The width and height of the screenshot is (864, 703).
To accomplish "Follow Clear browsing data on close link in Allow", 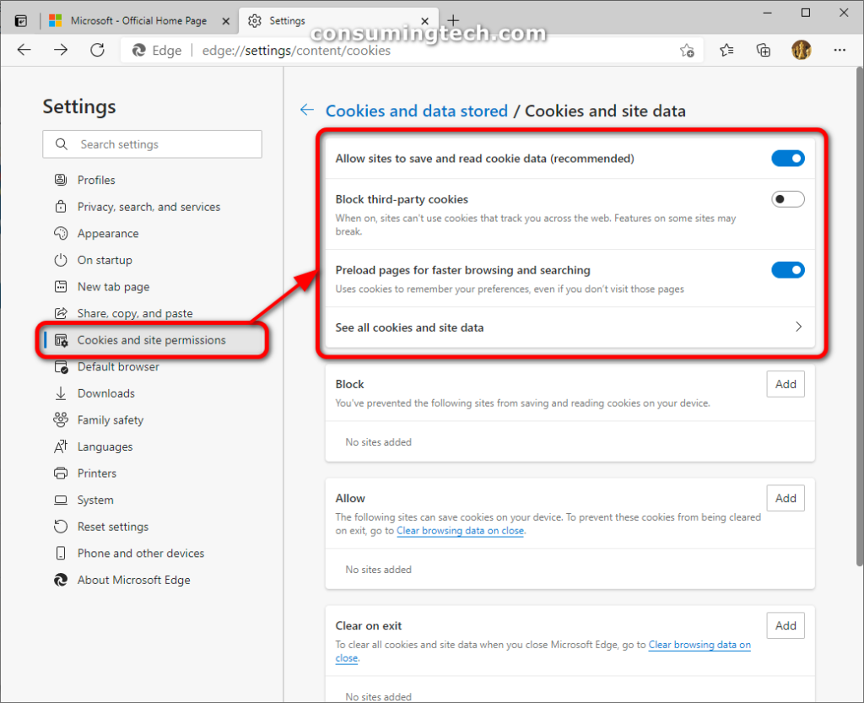I will point(460,531).
